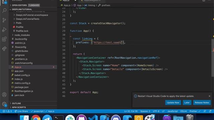This screenshot has width=214, height=120.
Task: Click Live Share in the status bar
Action: [21, 111]
